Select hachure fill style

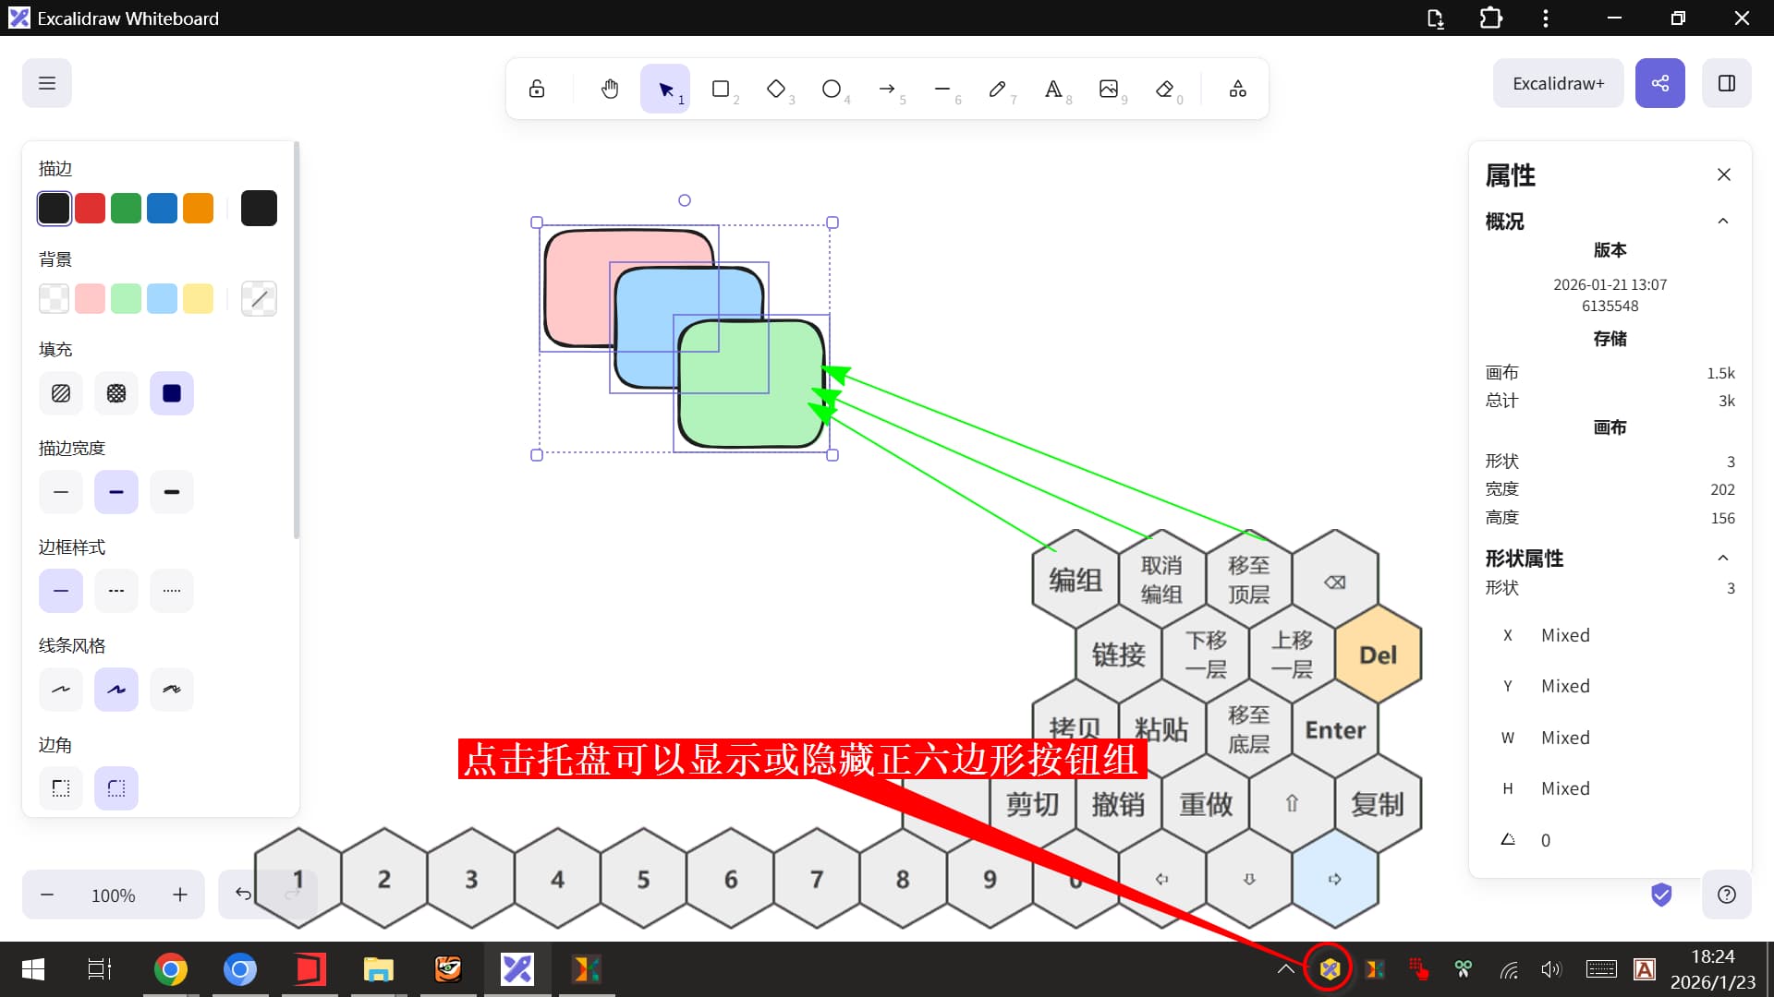(61, 393)
